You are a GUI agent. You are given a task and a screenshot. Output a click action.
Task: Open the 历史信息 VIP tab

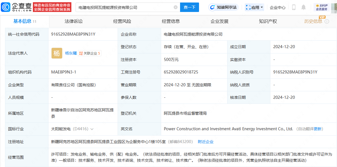[313, 21]
